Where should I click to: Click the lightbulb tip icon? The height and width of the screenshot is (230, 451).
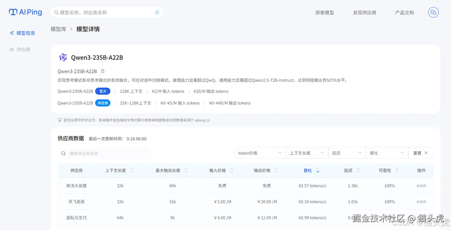(60, 120)
